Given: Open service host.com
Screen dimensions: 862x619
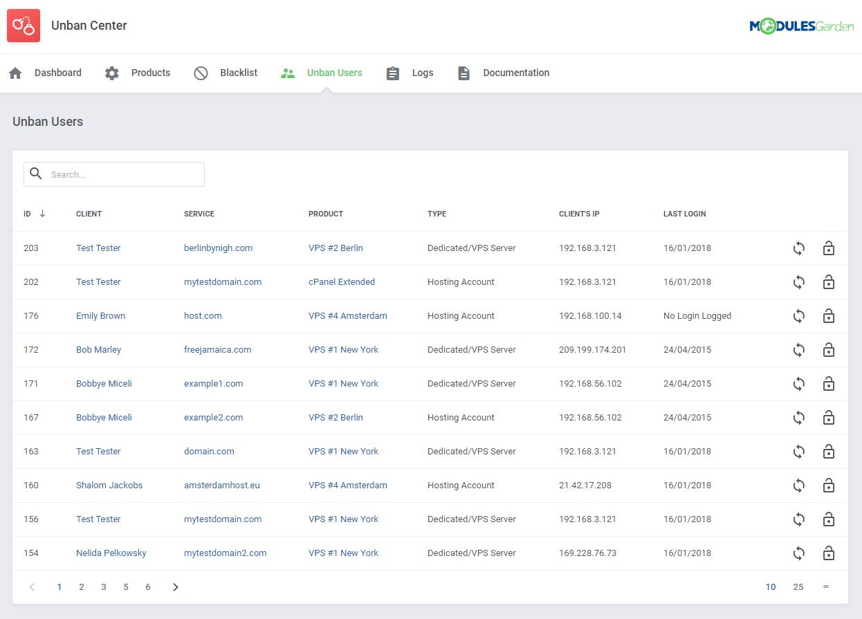Looking at the screenshot, I should click(x=203, y=316).
